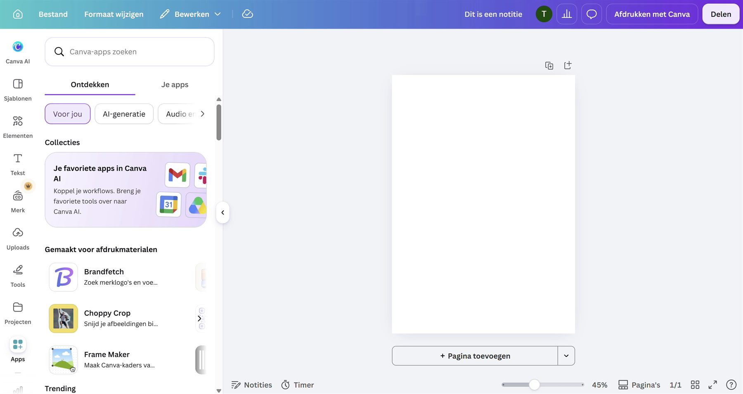The height and width of the screenshot is (394, 743).
Task: Click the zoom slider handle
Action: pyautogui.click(x=534, y=385)
